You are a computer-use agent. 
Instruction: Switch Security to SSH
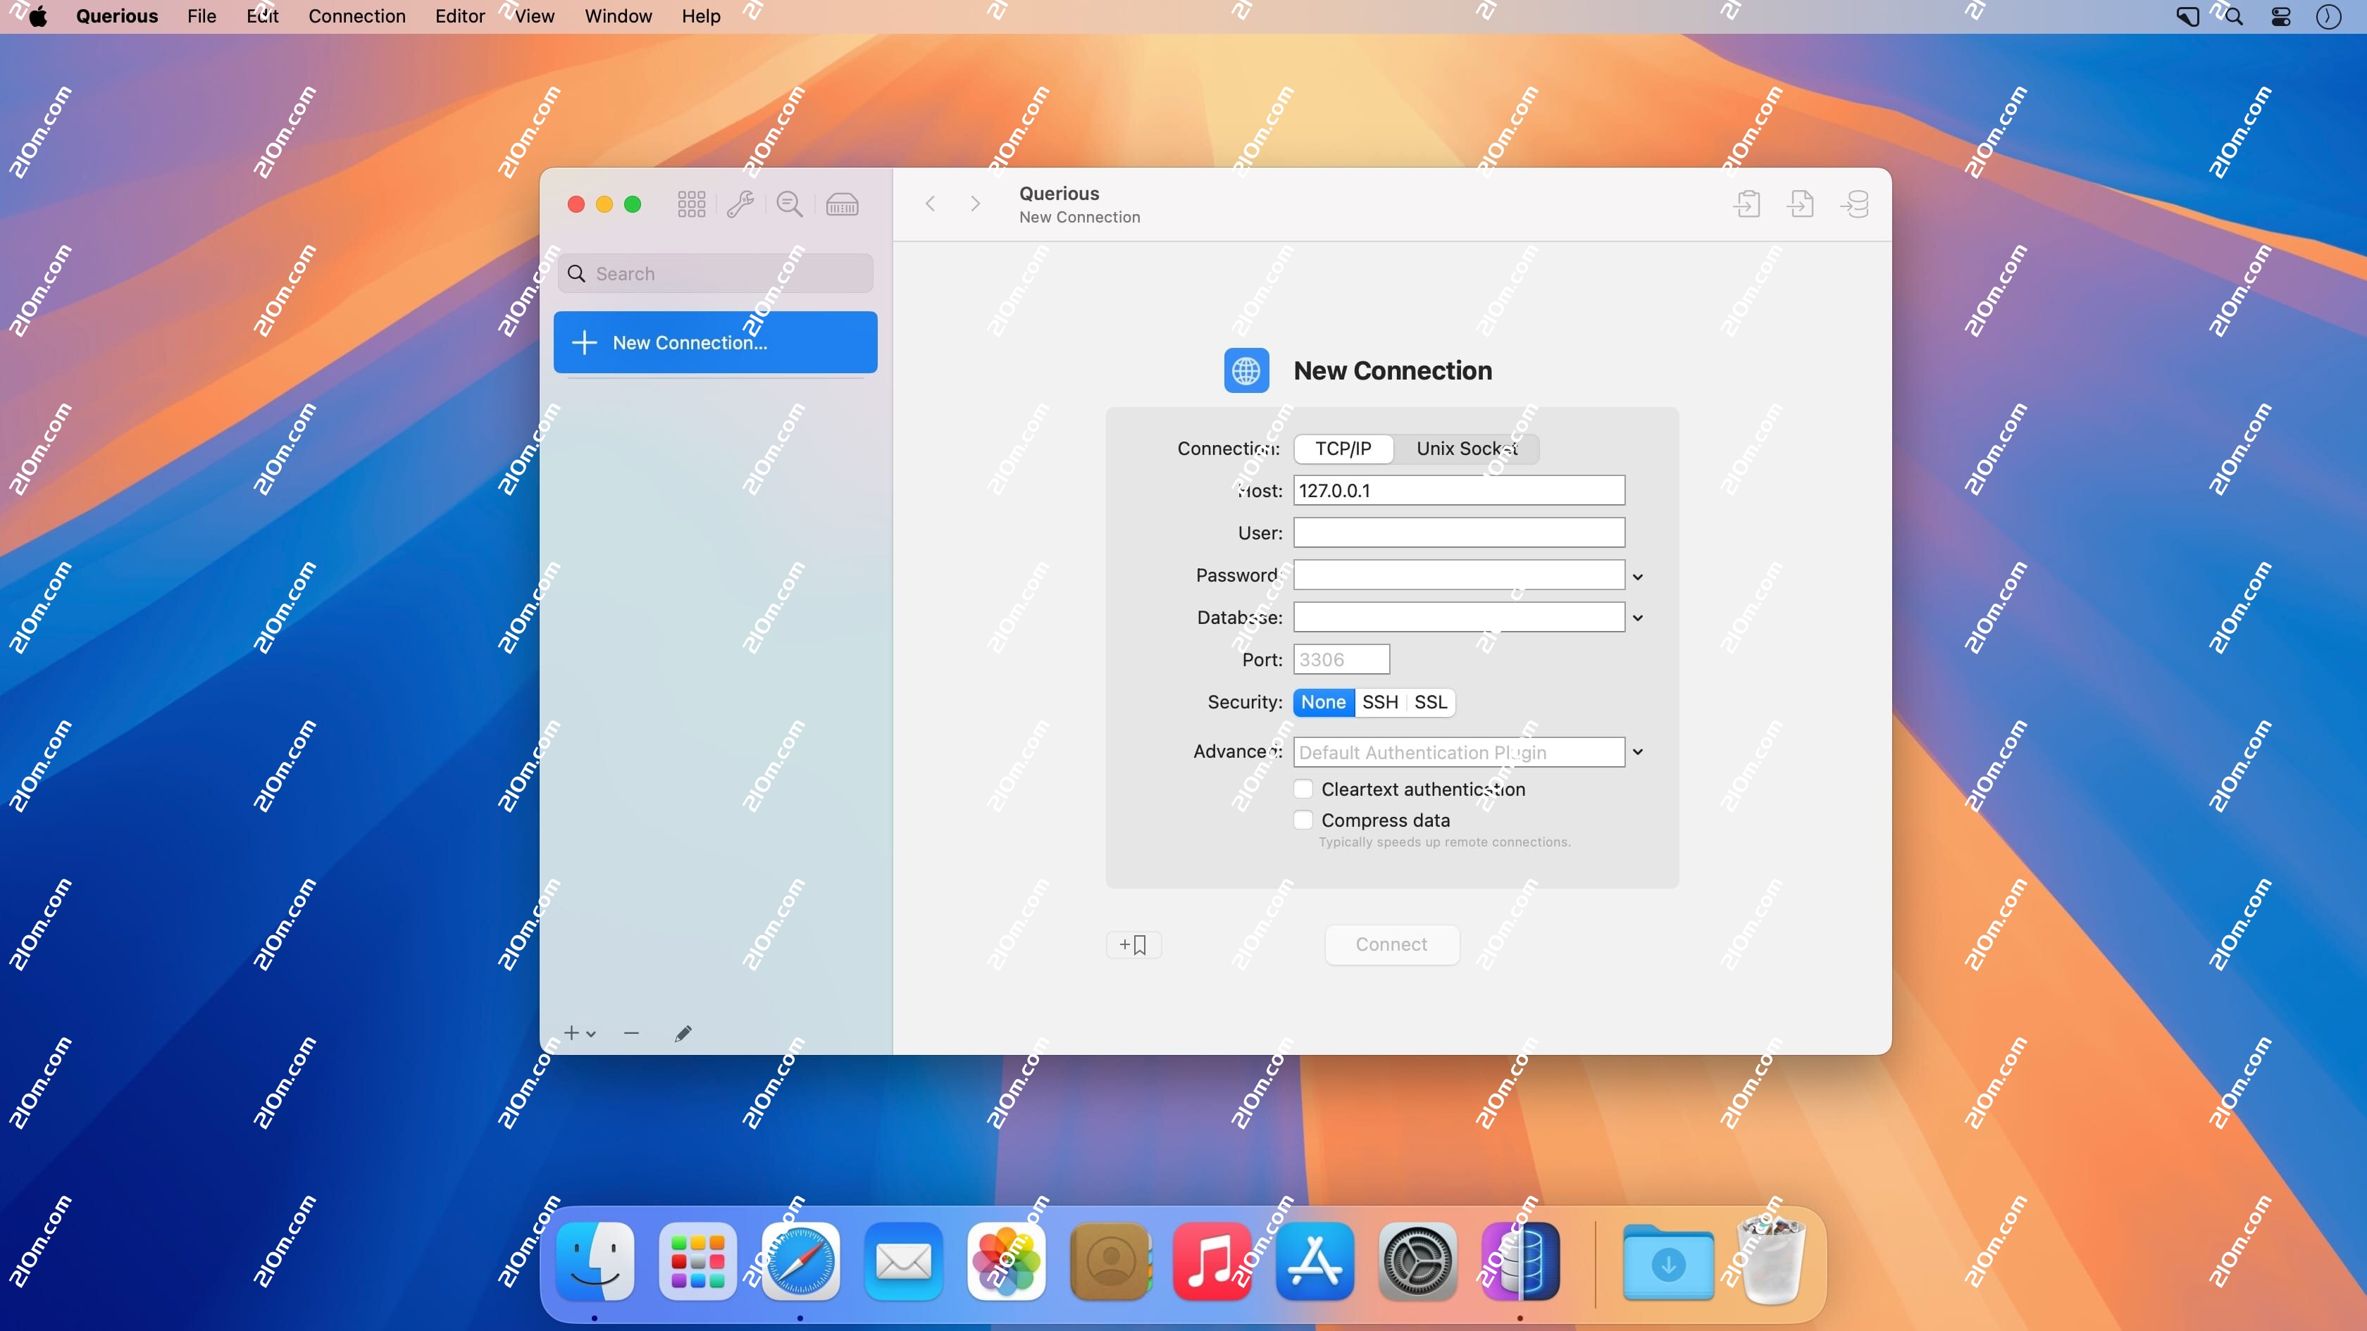[1380, 702]
